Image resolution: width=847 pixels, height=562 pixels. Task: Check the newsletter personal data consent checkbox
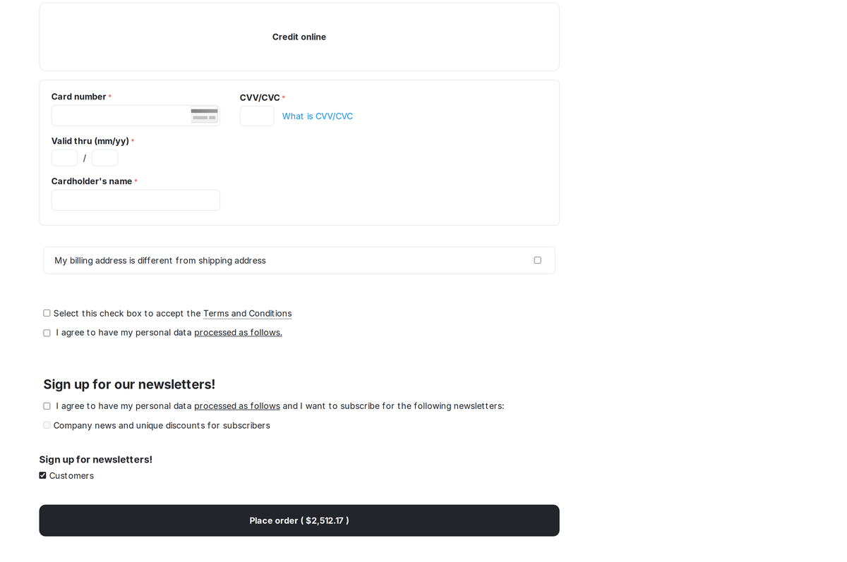pos(47,406)
